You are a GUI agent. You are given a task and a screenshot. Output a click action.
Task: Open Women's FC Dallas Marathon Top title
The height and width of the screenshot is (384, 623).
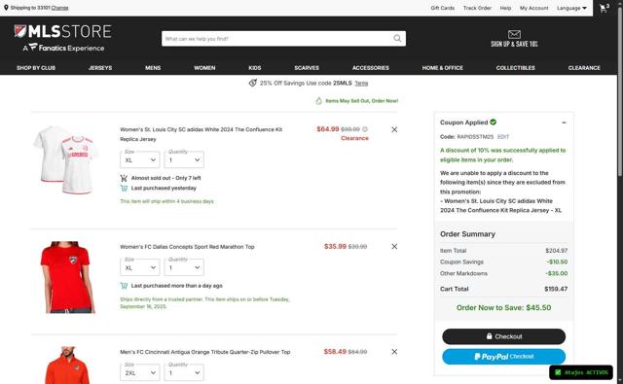[187, 247]
